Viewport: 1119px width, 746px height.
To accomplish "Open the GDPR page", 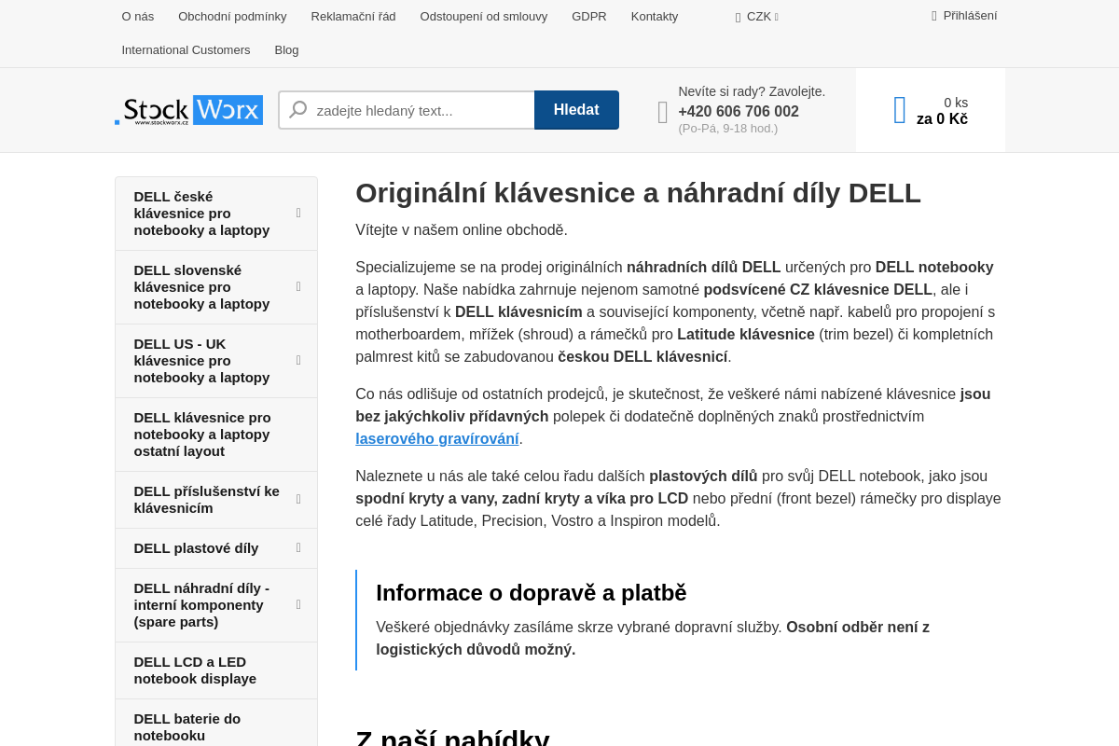I will (589, 17).
